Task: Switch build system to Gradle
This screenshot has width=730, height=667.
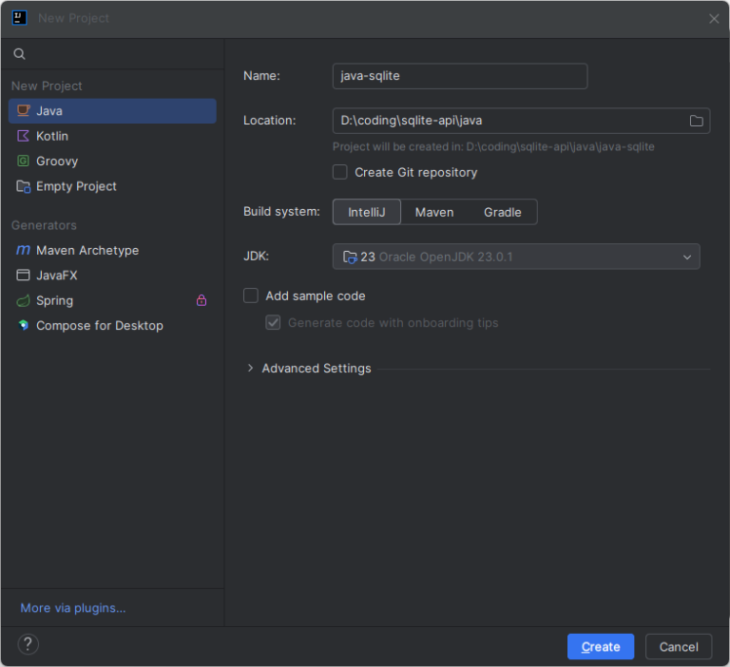Action: (x=502, y=212)
